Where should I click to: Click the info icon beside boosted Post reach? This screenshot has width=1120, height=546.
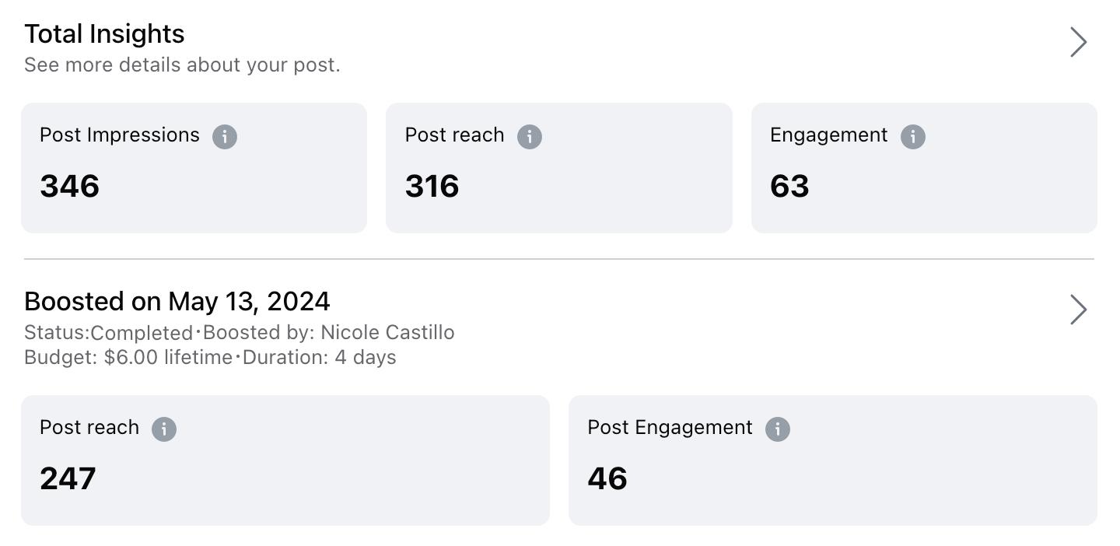tap(164, 429)
